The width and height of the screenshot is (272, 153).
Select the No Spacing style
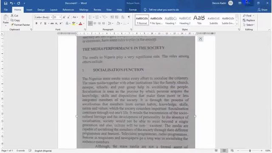coord(156,20)
